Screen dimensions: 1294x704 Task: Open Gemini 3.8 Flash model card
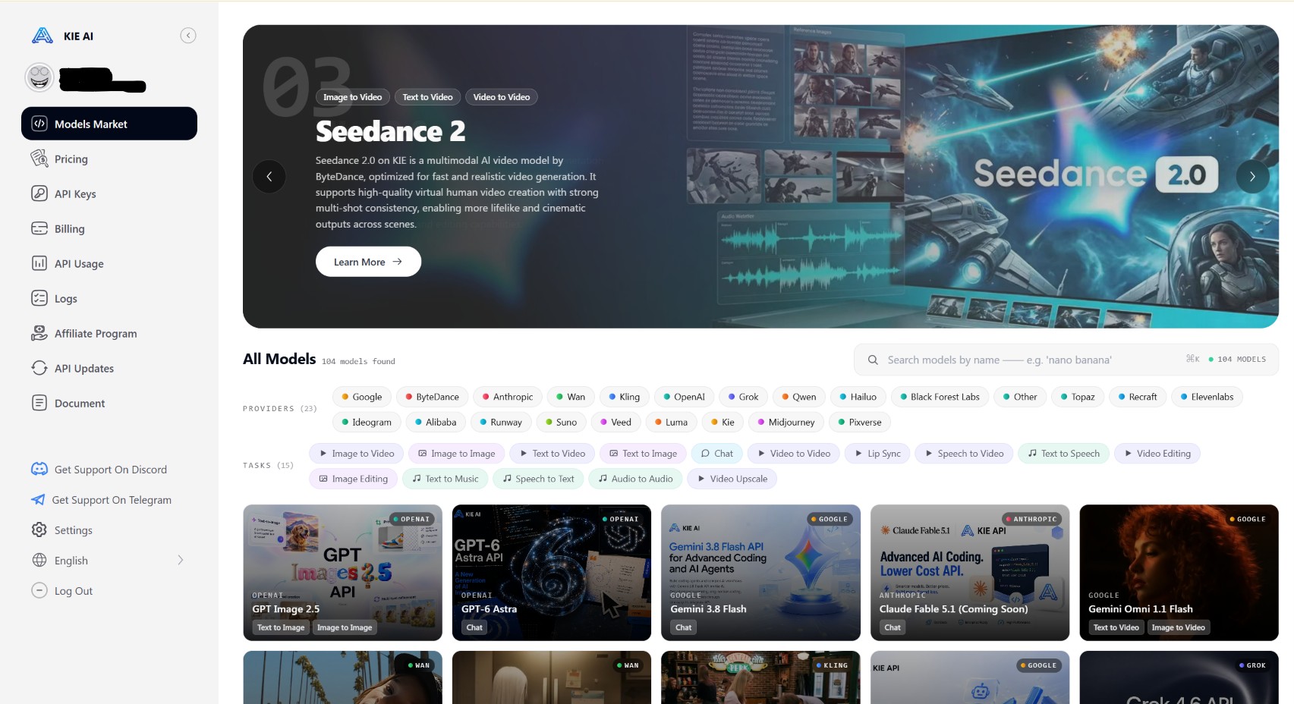[x=760, y=573]
